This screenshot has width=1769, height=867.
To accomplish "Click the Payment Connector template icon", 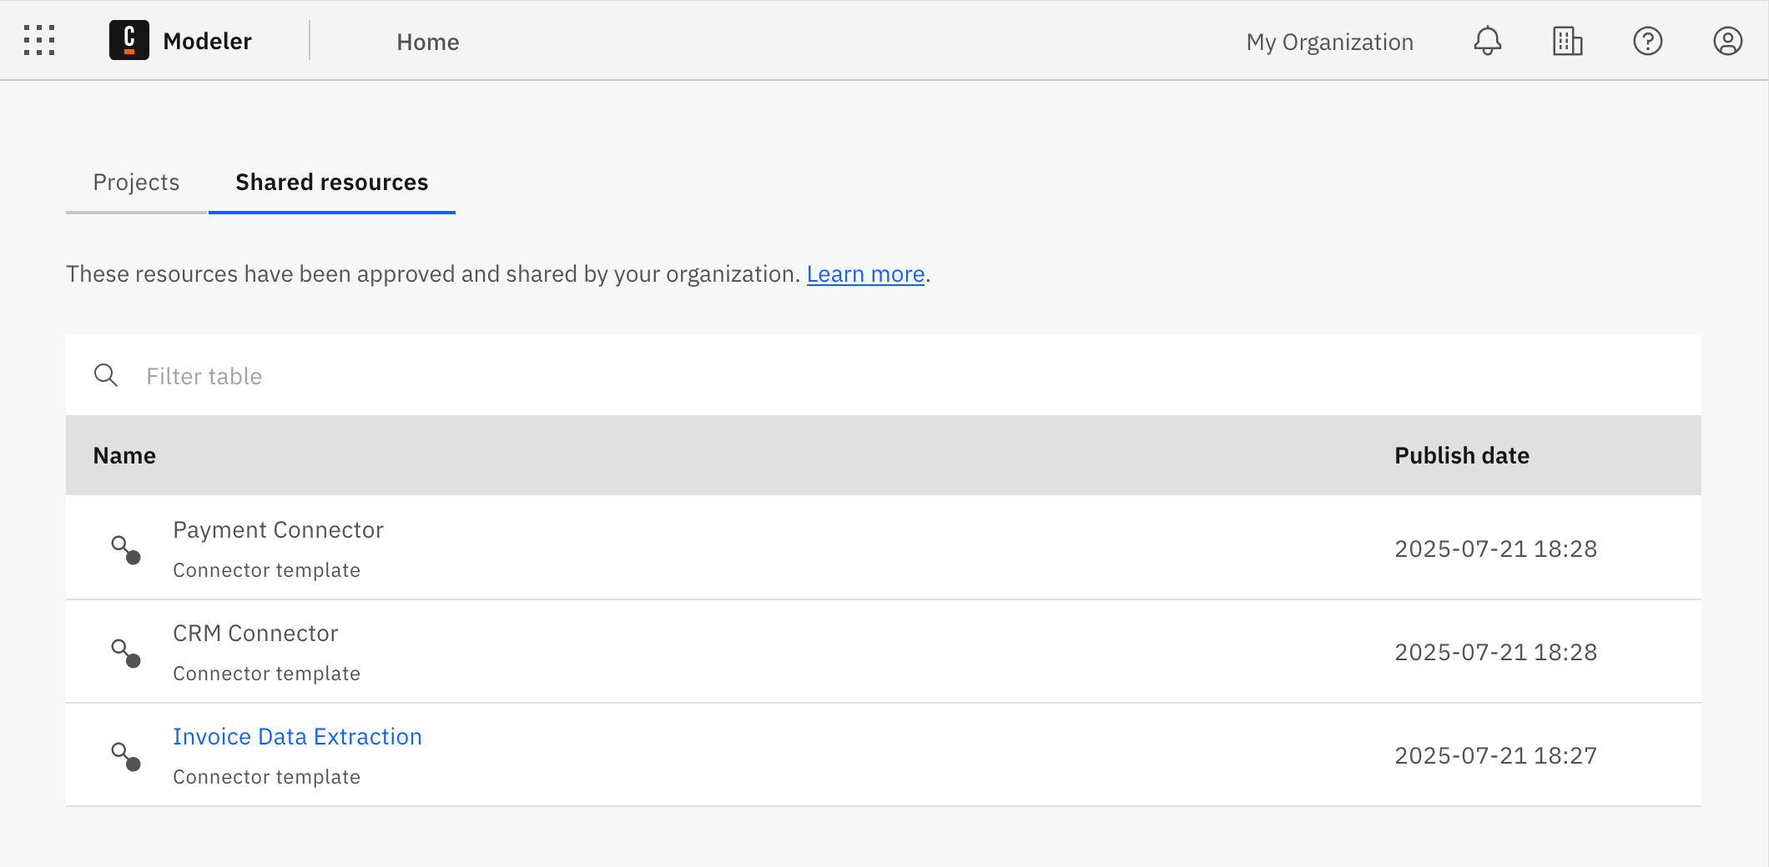I will pos(125,549).
